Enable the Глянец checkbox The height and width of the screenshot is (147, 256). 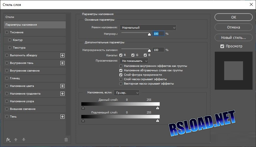coord(7,78)
